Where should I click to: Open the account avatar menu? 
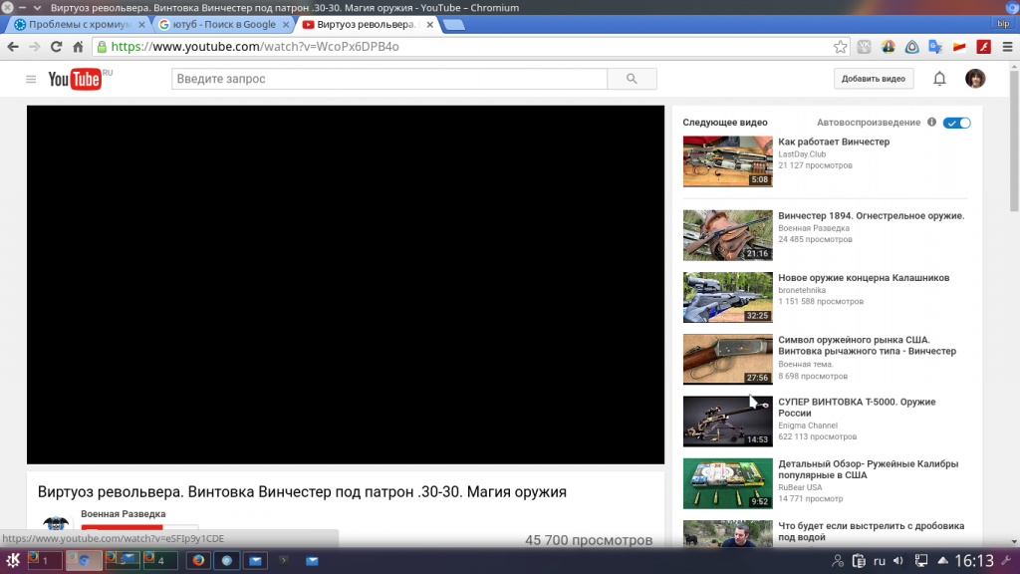[975, 79]
